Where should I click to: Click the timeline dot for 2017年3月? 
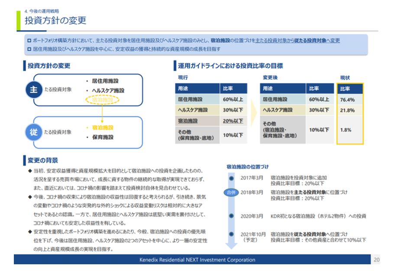(x=231, y=178)
